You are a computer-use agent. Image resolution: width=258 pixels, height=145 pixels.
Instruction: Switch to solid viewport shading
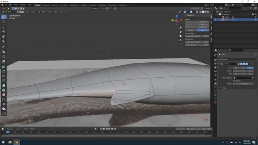click(203, 12)
